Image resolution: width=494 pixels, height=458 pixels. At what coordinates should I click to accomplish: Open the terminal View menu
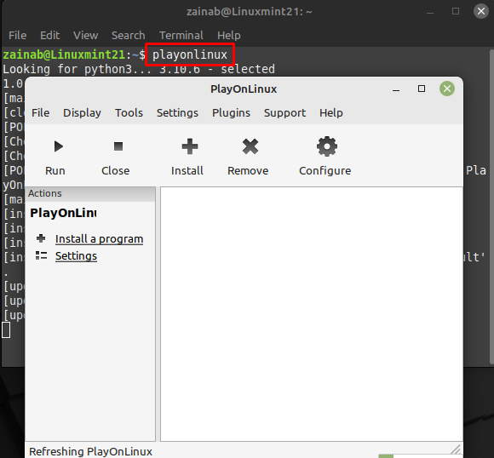pyautogui.click(x=86, y=35)
